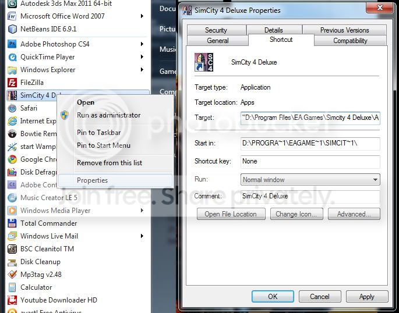Click the Windows Live Mail icon

tap(12, 236)
